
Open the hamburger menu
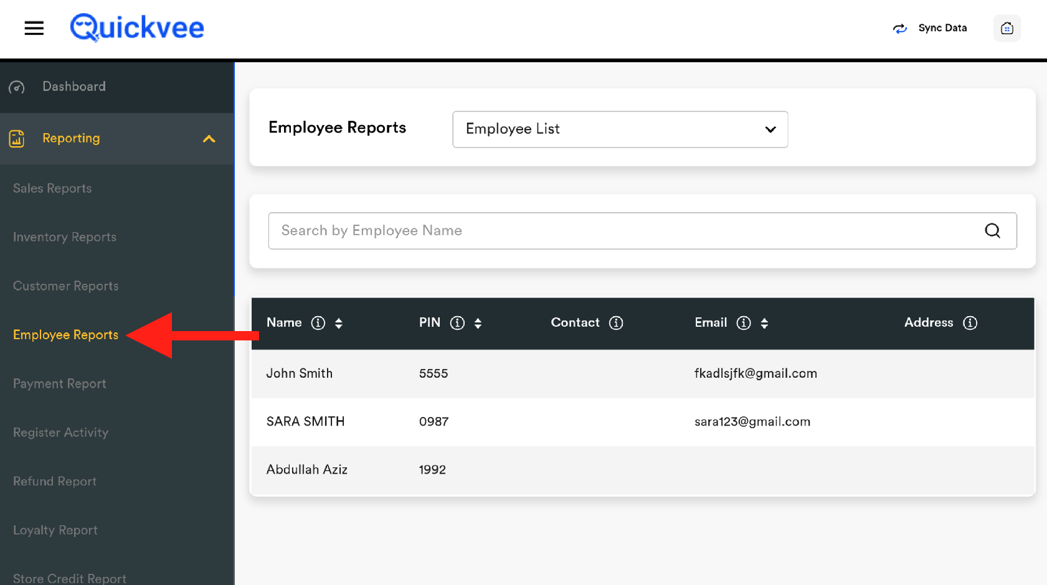[x=34, y=28]
